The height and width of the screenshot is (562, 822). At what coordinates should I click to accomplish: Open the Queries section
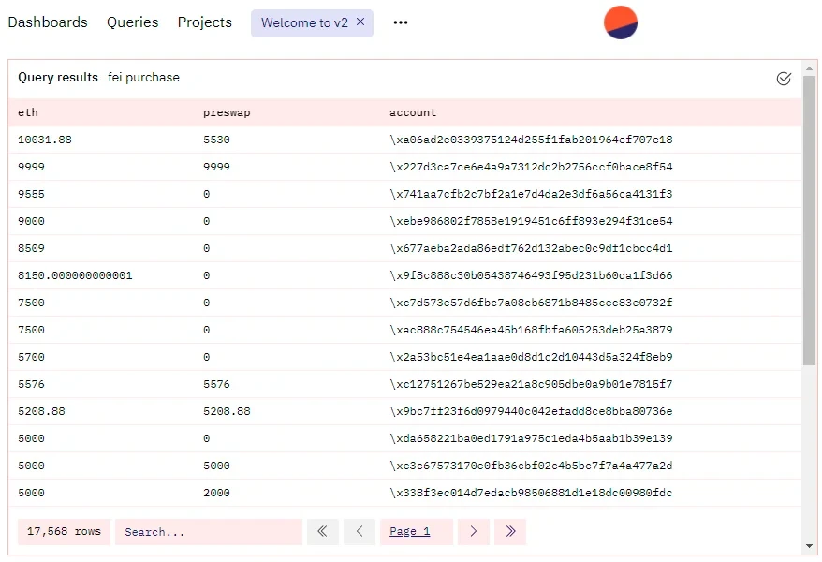point(132,22)
